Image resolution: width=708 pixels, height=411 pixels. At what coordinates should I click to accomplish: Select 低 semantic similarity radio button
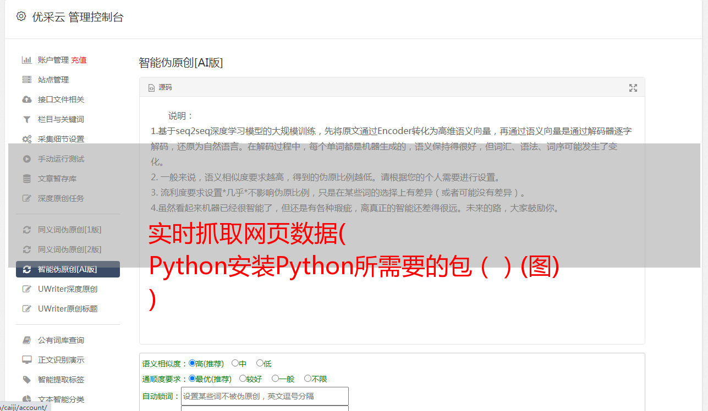[x=260, y=363]
